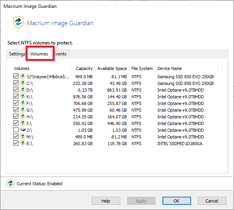Uncheck the E:\ volume checkbox

coord(16,143)
